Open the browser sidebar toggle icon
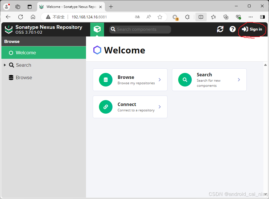The image size is (269, 199). tap(263, 17)
